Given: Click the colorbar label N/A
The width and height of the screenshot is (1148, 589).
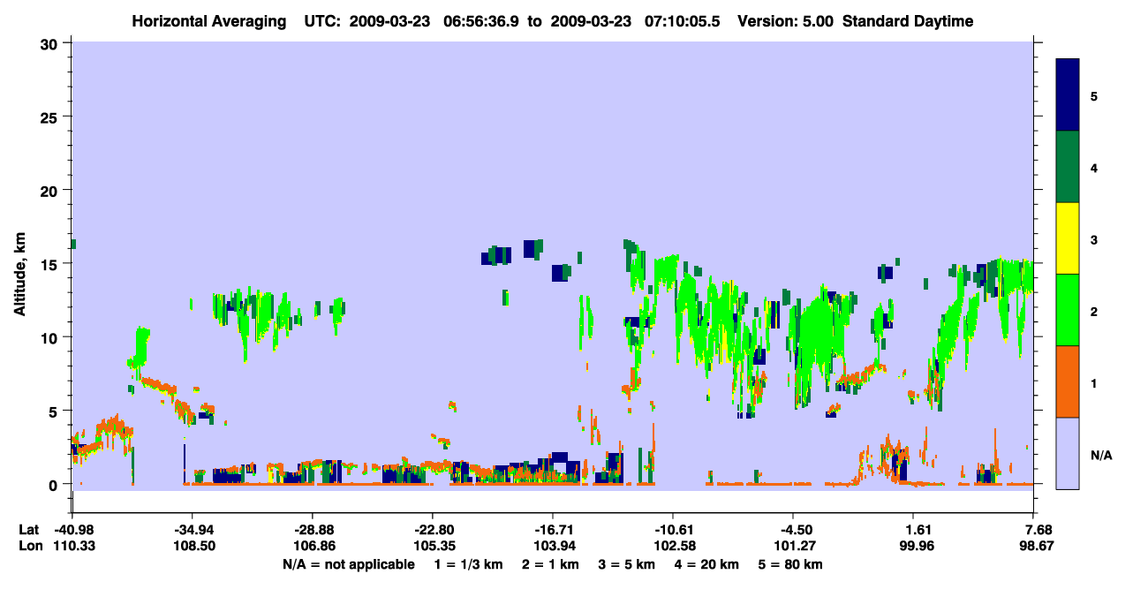Looking at the screenshot, I should pyautogui.click(x=1101, y=455).
